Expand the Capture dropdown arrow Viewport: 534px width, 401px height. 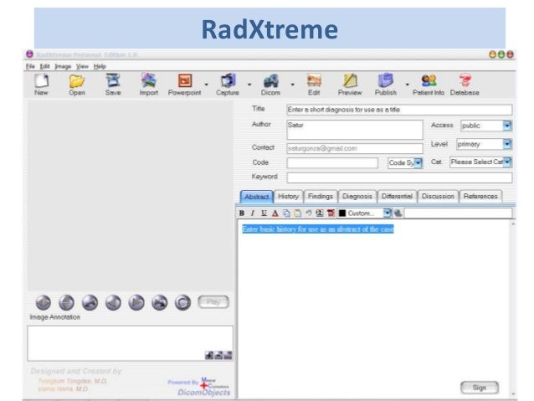[x=249, y=85]
